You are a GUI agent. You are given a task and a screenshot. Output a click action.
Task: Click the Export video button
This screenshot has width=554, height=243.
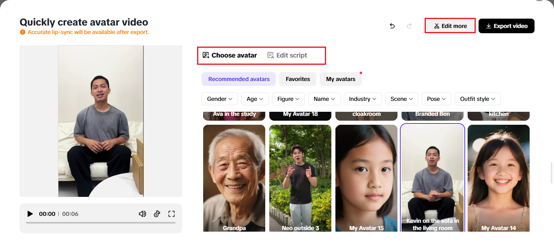(x=506, y=26)
